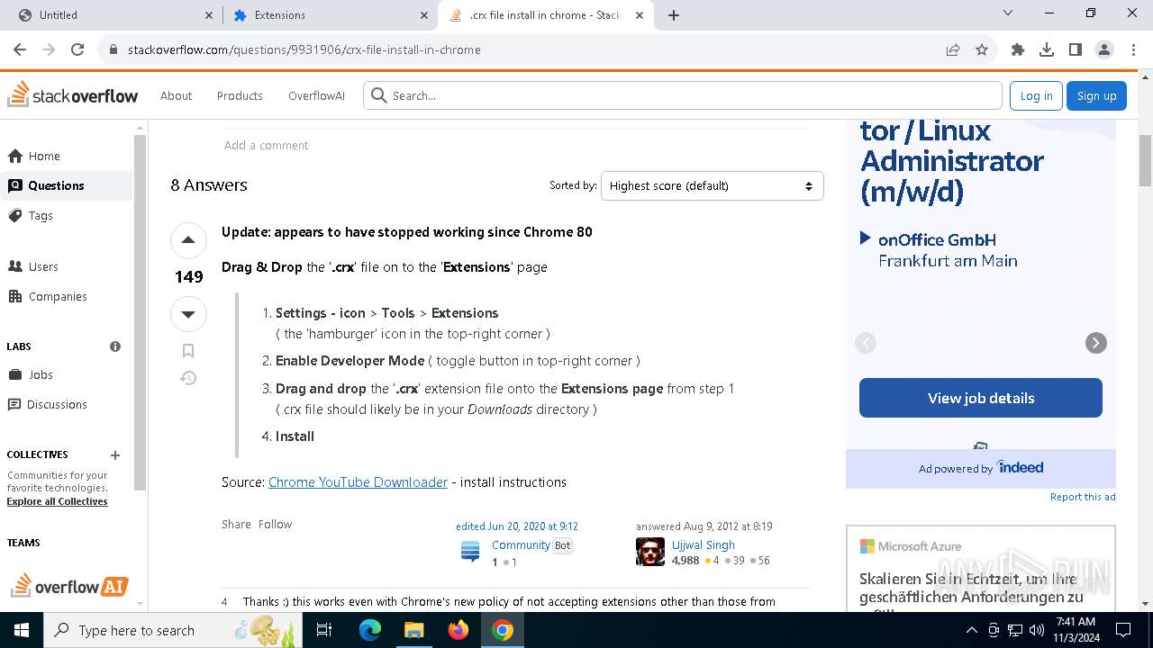
Task: Go back with browser back arrow
Action: 20,49
